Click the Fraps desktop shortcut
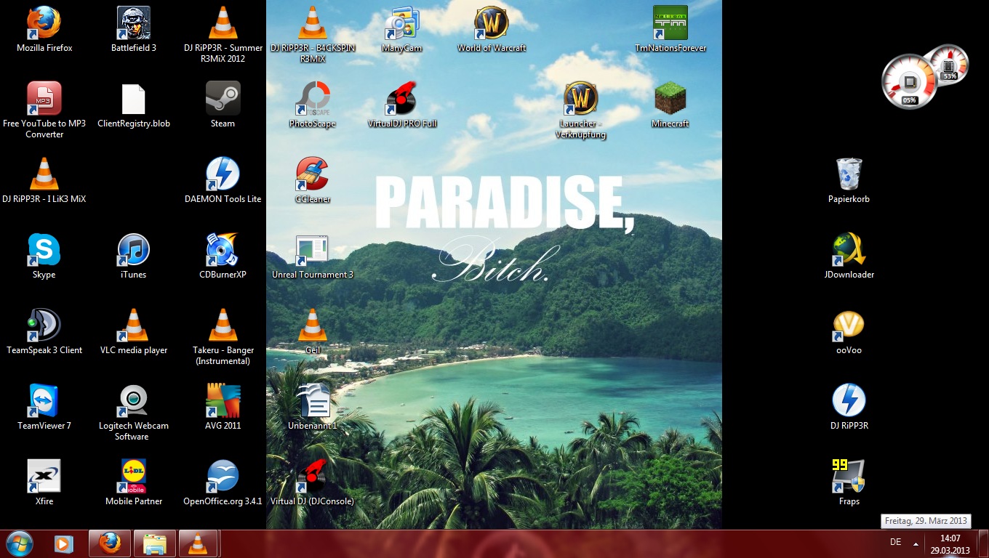Viewport: 989px width, 558px height. [x=849, y=476]
